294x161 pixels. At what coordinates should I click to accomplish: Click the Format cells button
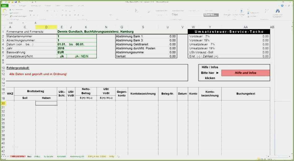[242, 13]
